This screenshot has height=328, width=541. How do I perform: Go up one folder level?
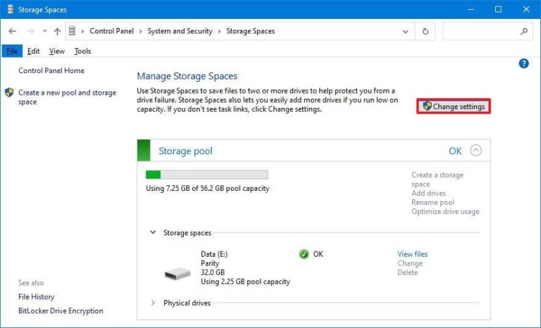[58, 31]
